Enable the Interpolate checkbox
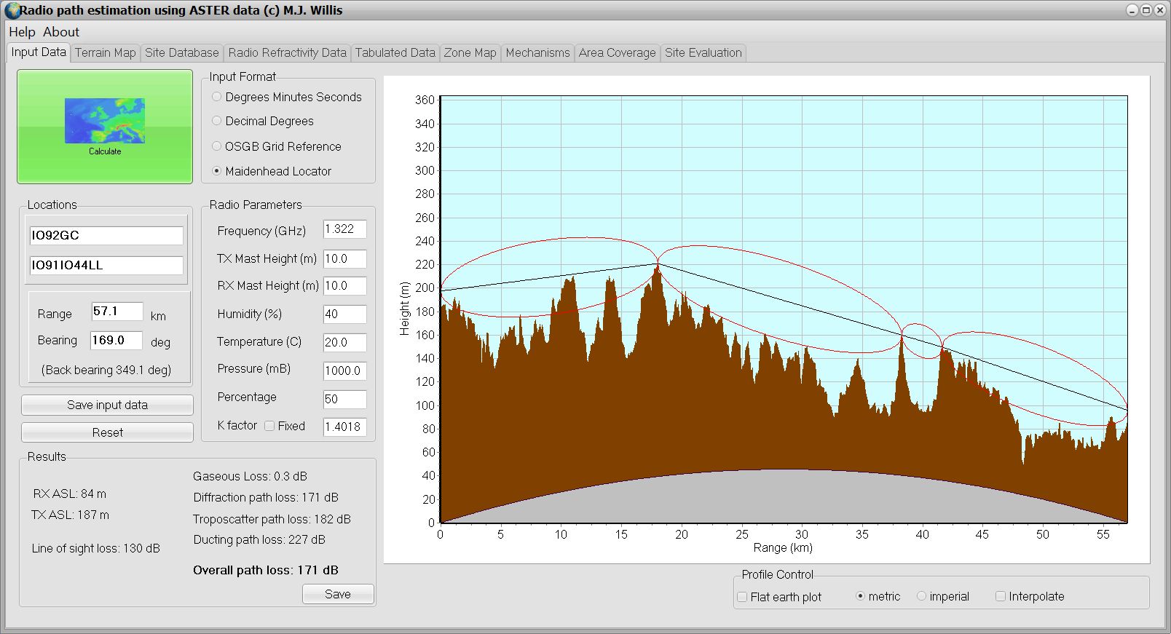This screenshot has height=634, width=1171. pos(1001,596)
